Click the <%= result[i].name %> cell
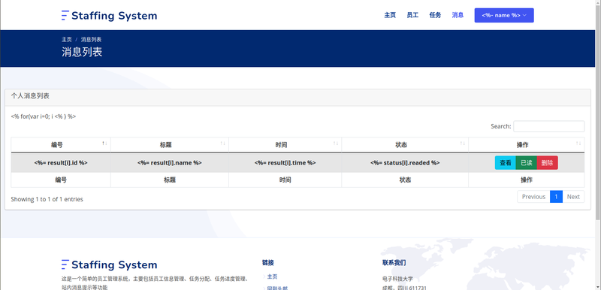601x290 pixels. pyautogui.click(x=170, y=163)
